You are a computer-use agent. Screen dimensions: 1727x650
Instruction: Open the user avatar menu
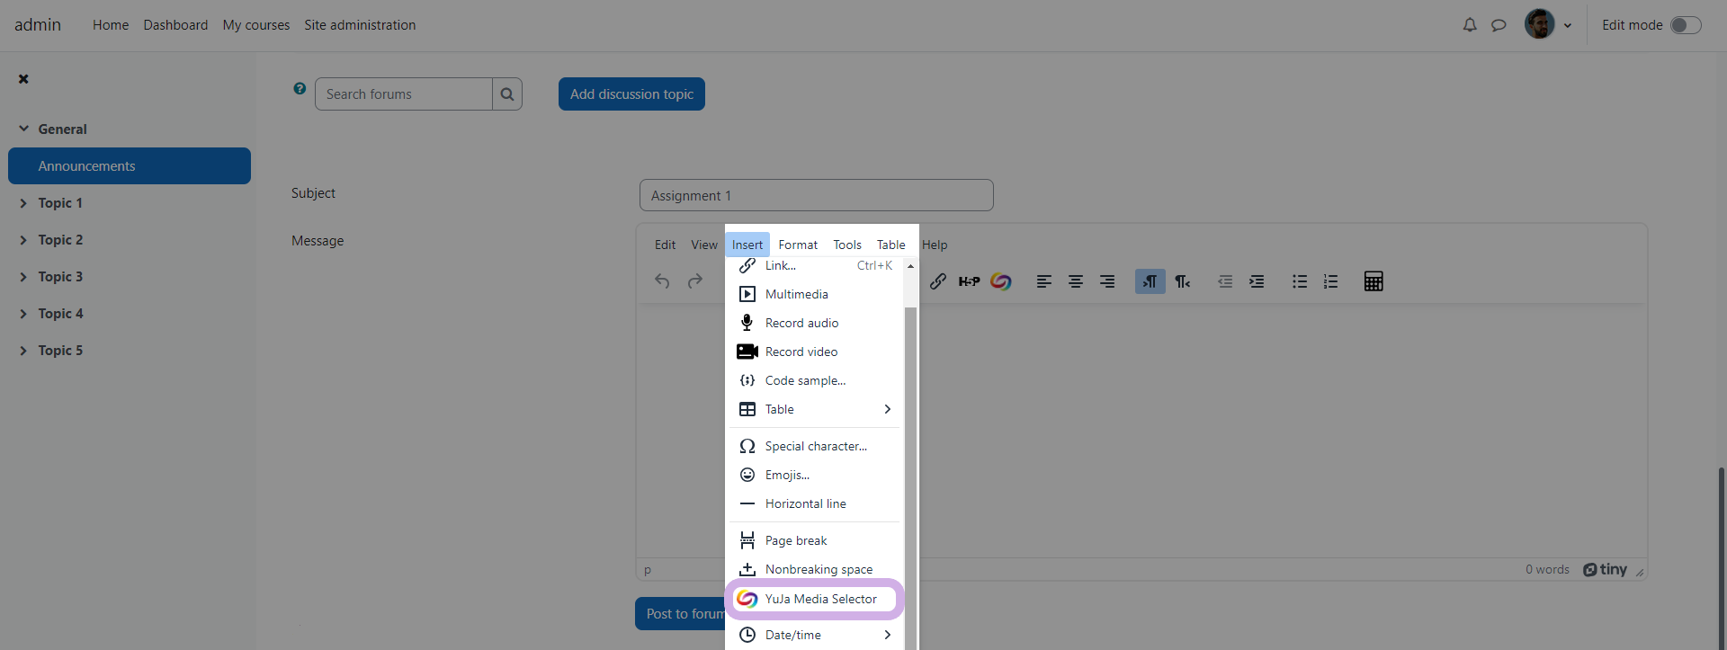[1548, 24]
